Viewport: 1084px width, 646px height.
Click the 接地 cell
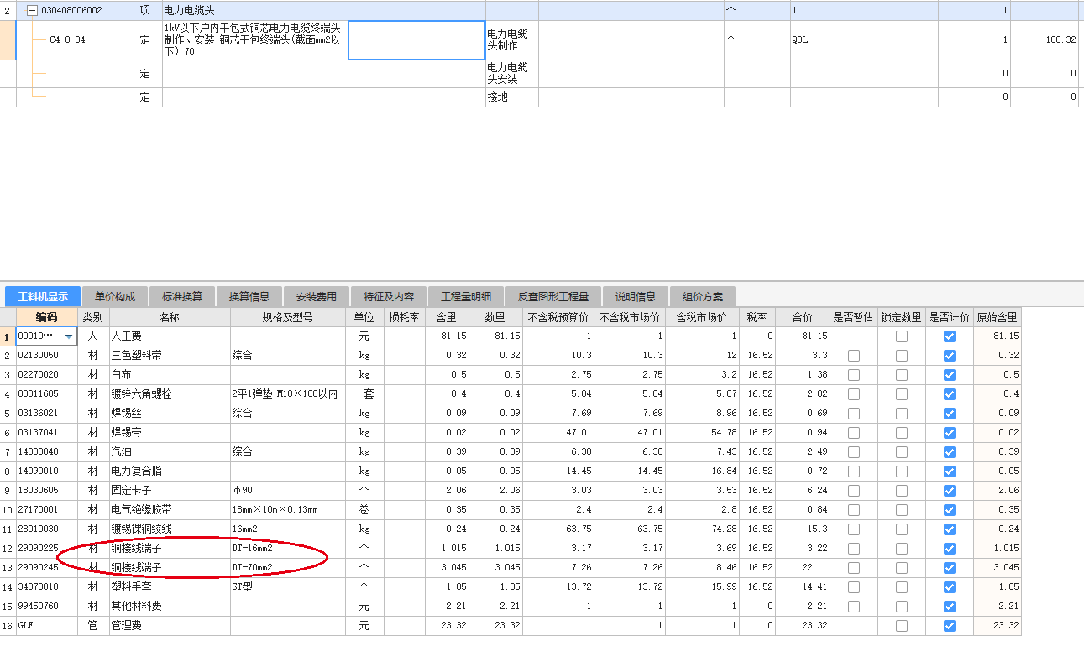click(x=511, y=97)
